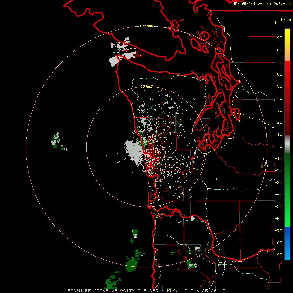Click the positive 90 legend value
Viewport: 293px width, 293px height.
[x=280, y=38]
